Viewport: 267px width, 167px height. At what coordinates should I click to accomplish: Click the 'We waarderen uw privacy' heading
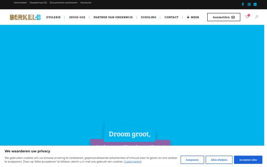click(27, 151)
